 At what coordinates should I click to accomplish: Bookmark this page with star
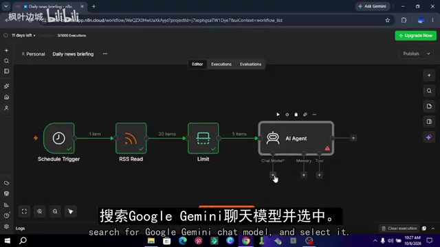pos(388,20)
